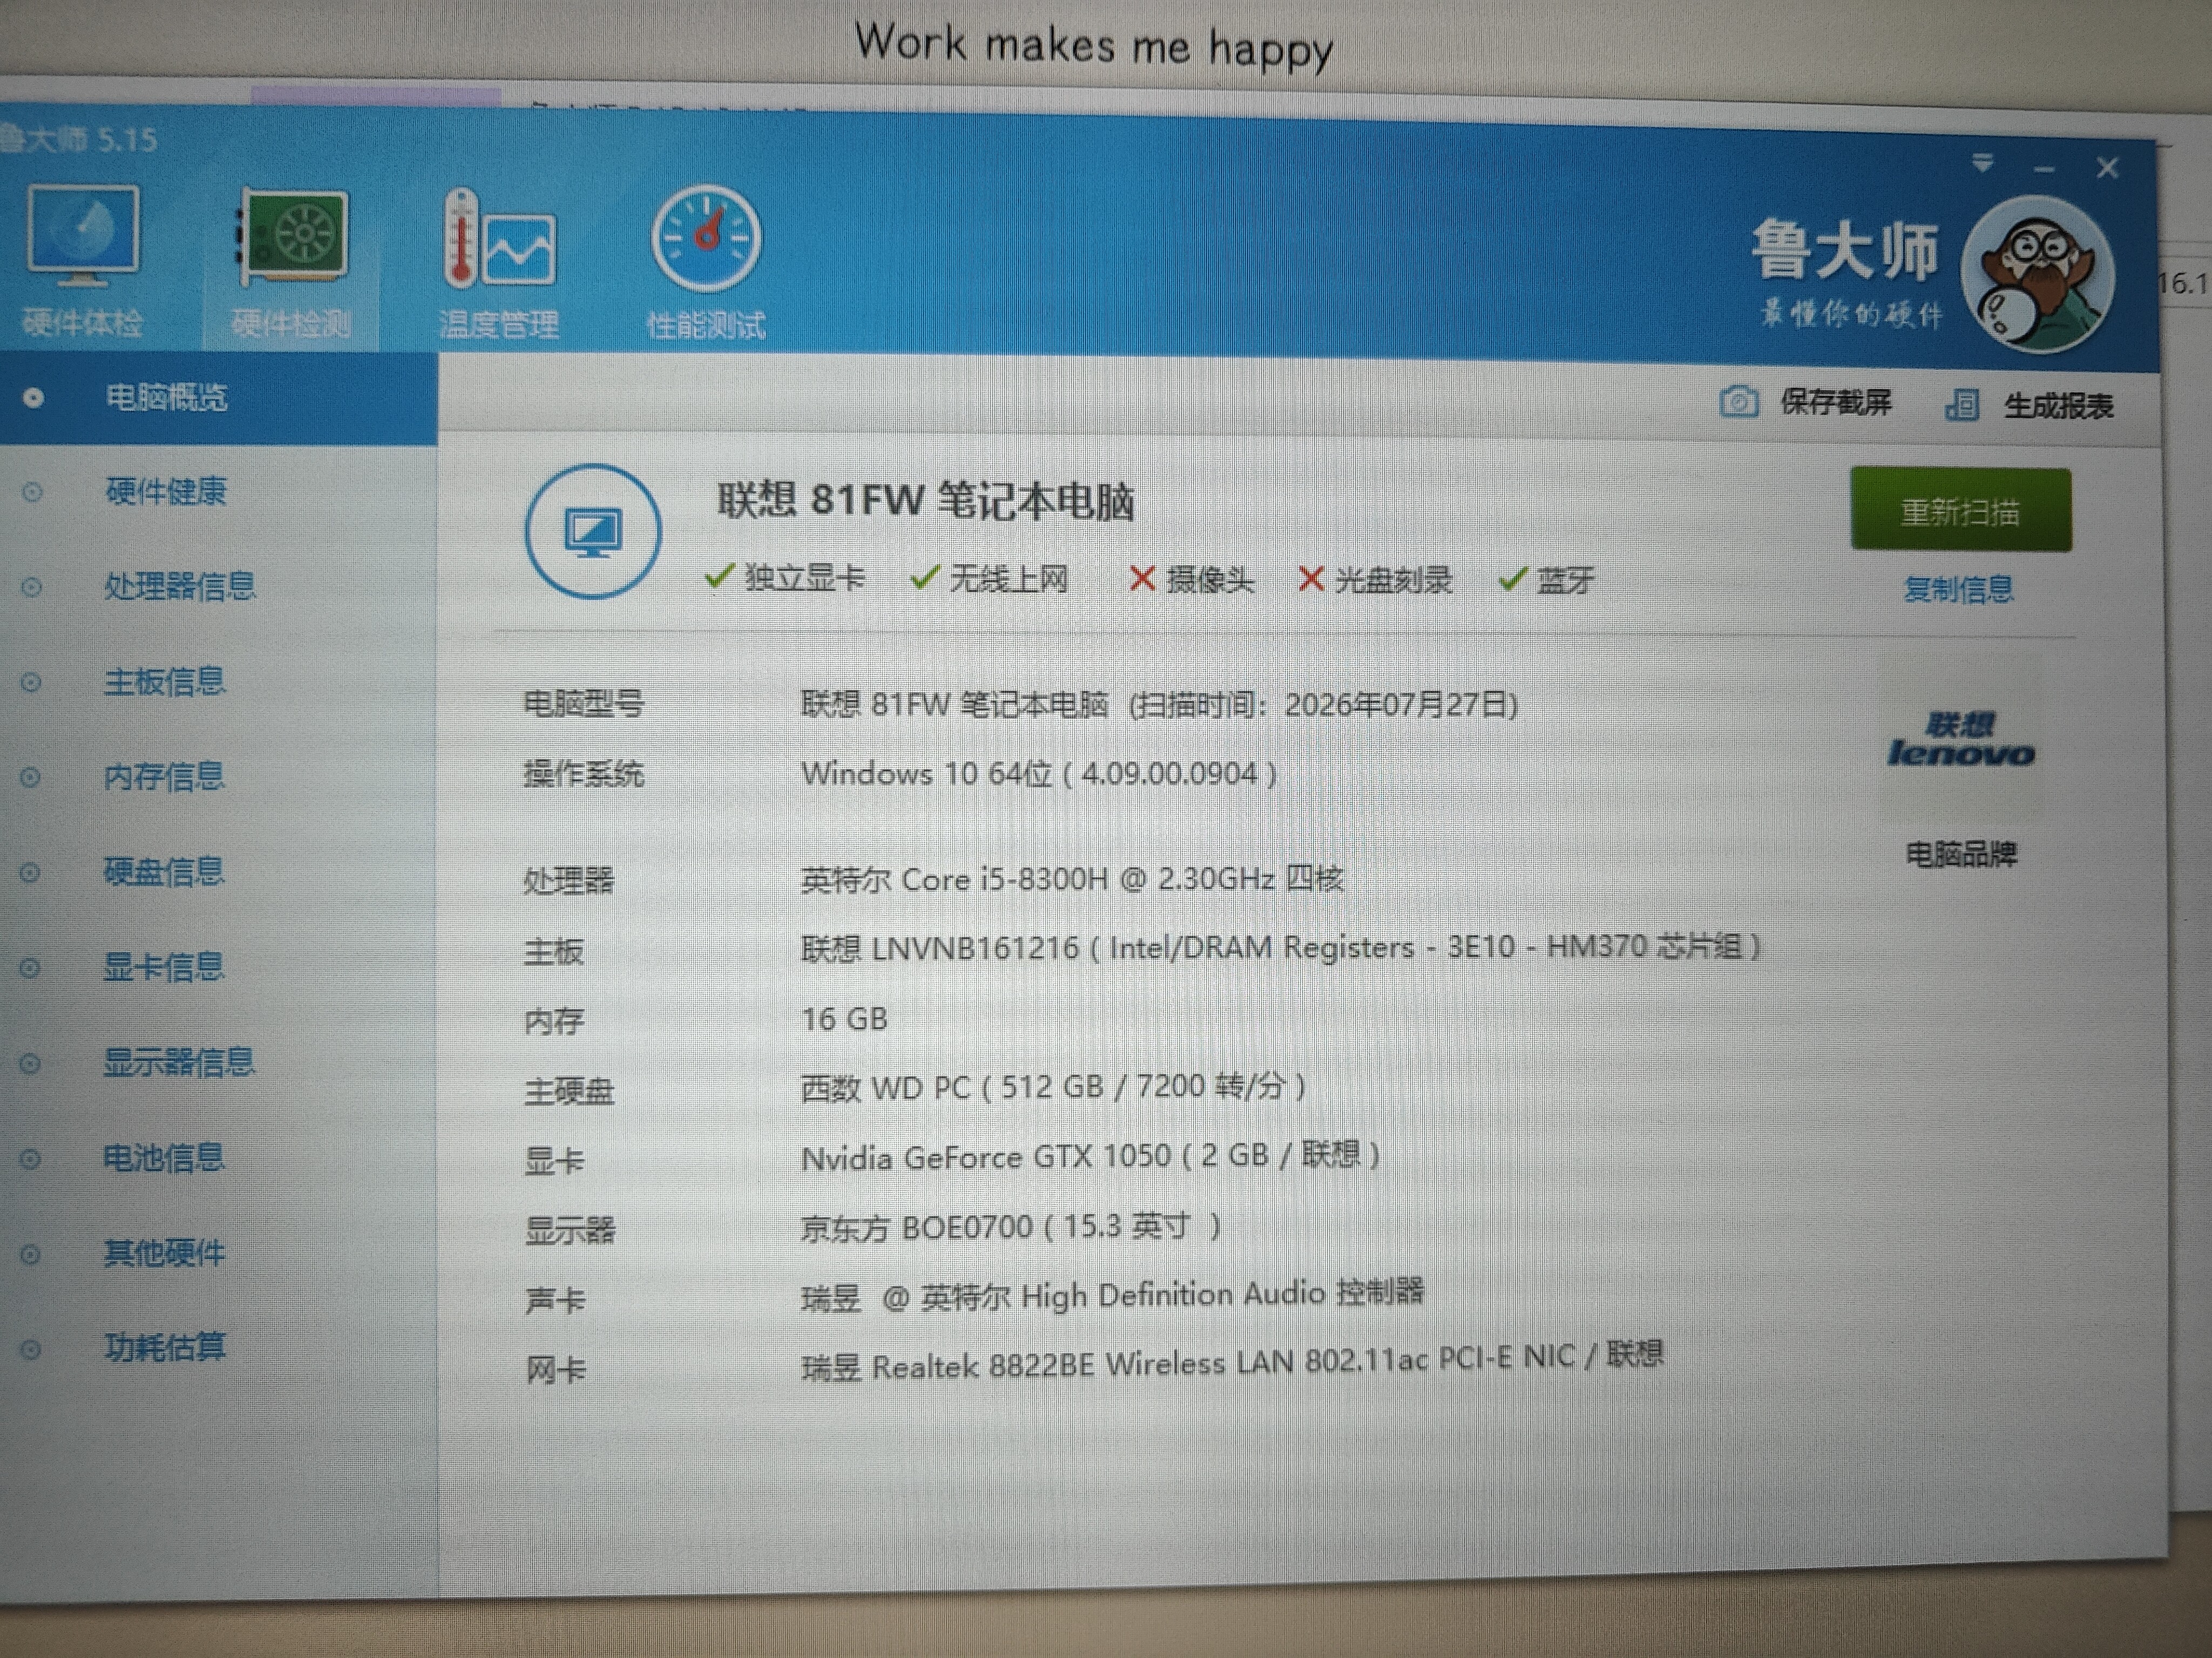Select 硬件检测 hardware detection icon
The image size is (2212, 1658).
(x=292, y=236)
